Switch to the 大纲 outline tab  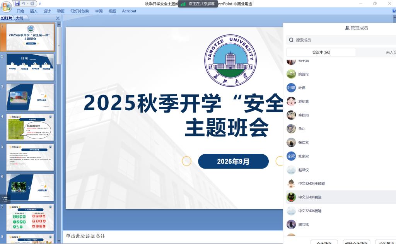pos(20,18)
